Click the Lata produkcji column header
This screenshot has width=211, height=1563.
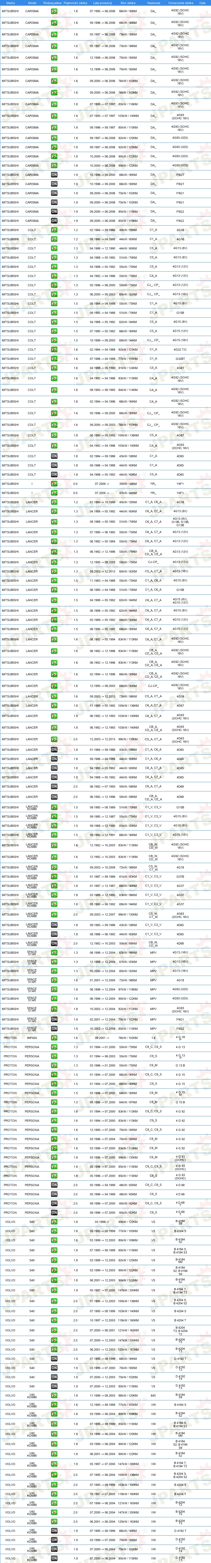pos(102,3)
